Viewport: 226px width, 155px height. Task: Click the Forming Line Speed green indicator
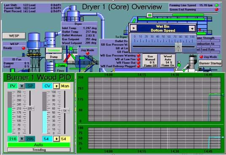[x=217, y=5]
